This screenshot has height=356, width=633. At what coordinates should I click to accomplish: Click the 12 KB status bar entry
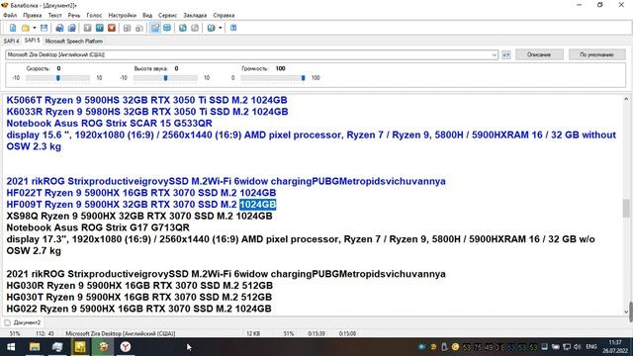253,334
